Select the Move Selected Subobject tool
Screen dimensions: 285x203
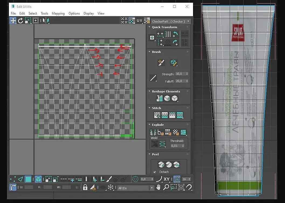tap(13, 21)
